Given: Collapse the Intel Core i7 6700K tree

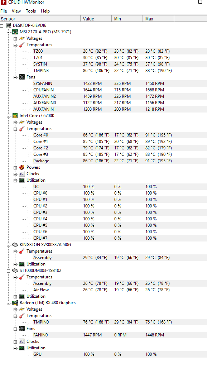Looking at the screenshot, I should 9,116.
